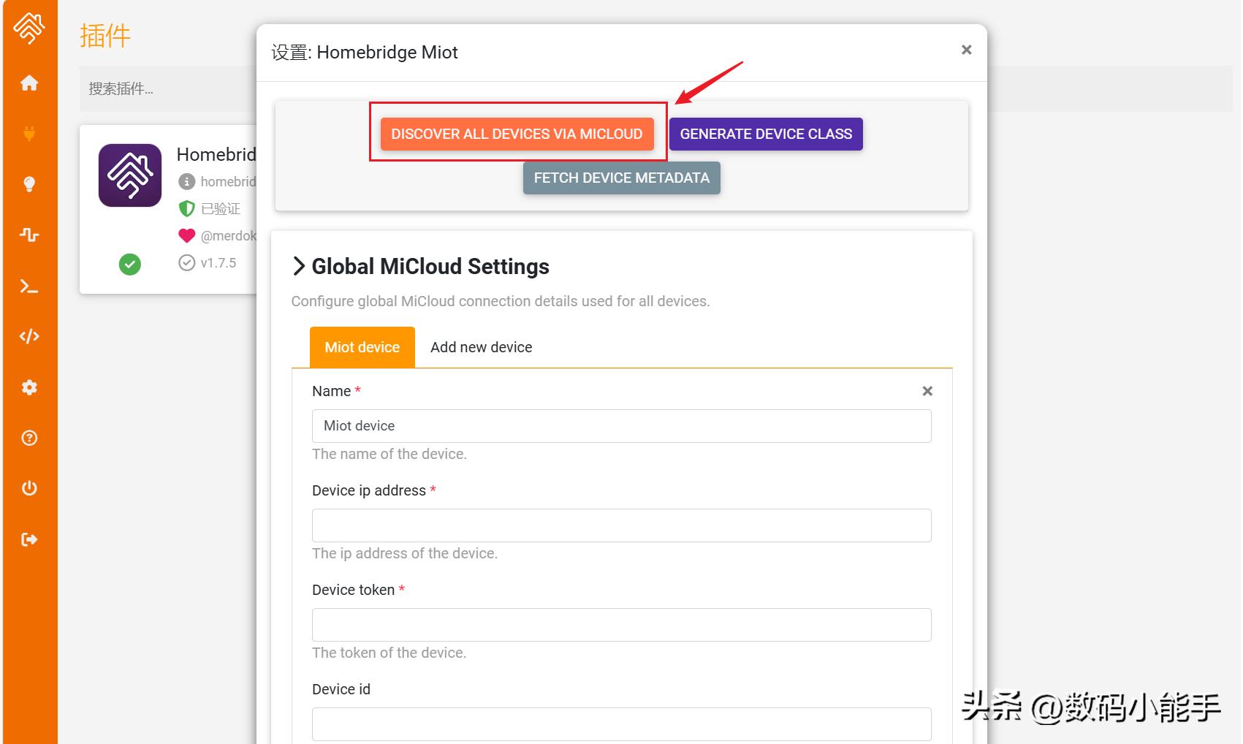Select the Add new device tab
1243x744 pixels.
click(481, 347)
